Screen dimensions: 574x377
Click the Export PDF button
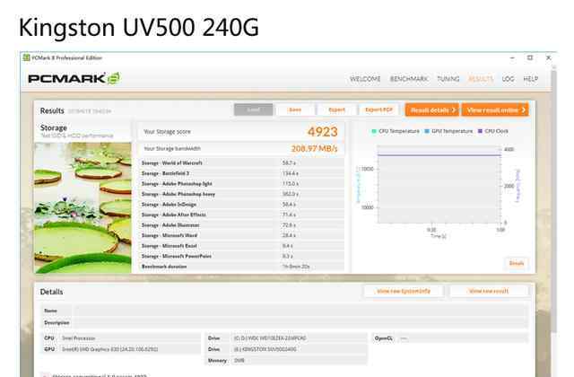pos(378,110)
